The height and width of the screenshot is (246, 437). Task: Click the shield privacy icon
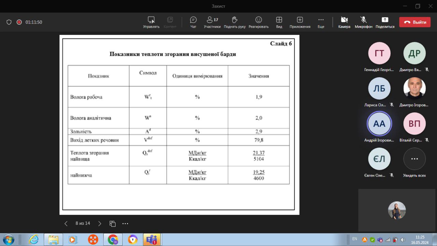point(9,22)
